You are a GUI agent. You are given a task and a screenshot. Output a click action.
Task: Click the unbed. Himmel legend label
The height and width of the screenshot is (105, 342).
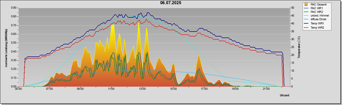pyautogui.click(x=320, y=16)
